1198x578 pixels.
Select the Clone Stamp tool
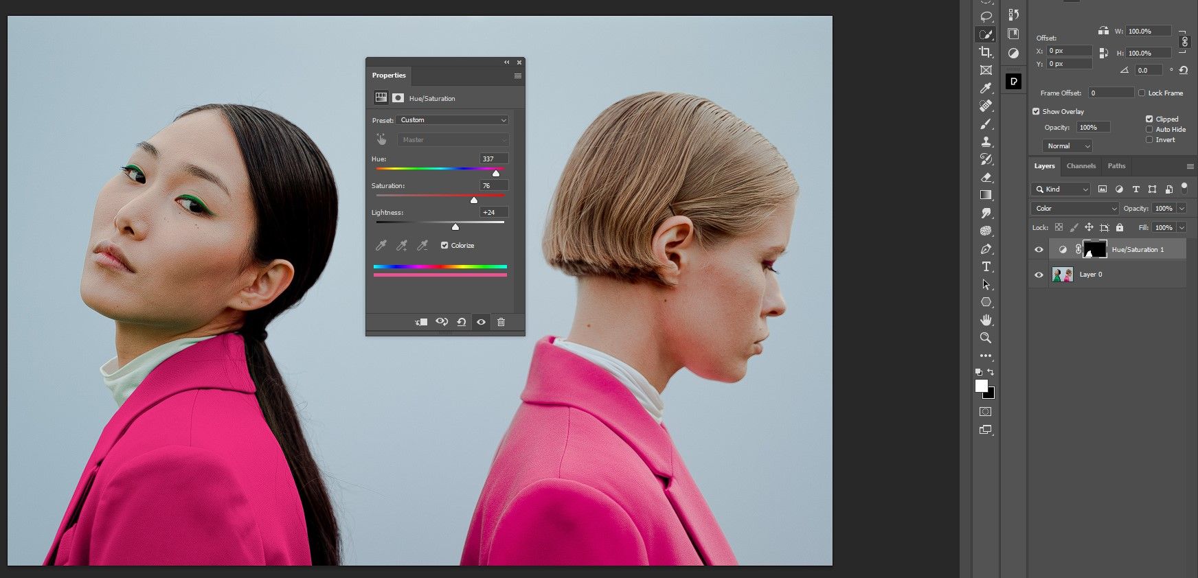tap(986, 141)
